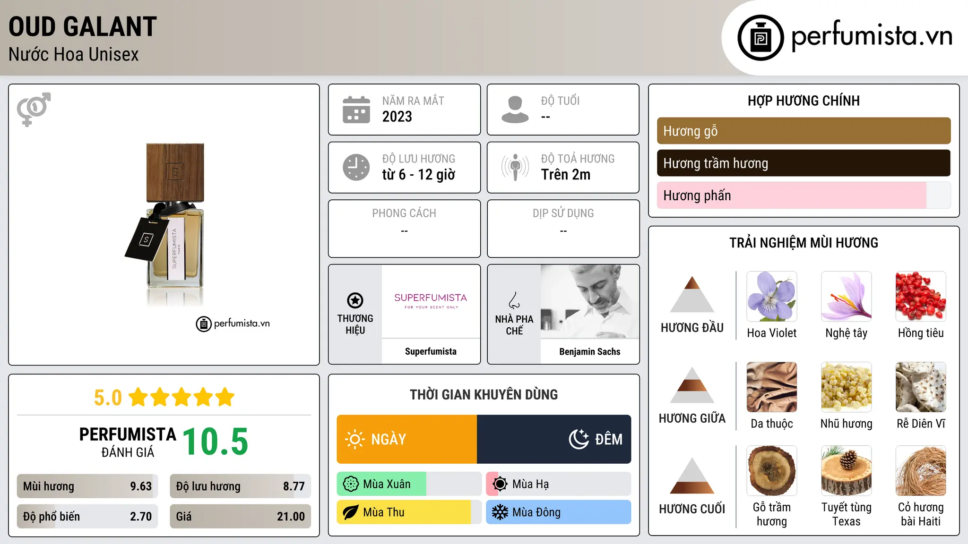This screenshot has width=968, height=544.
Task: Click the pyramid icon above Hương đầu
Action: coord(692,294)
